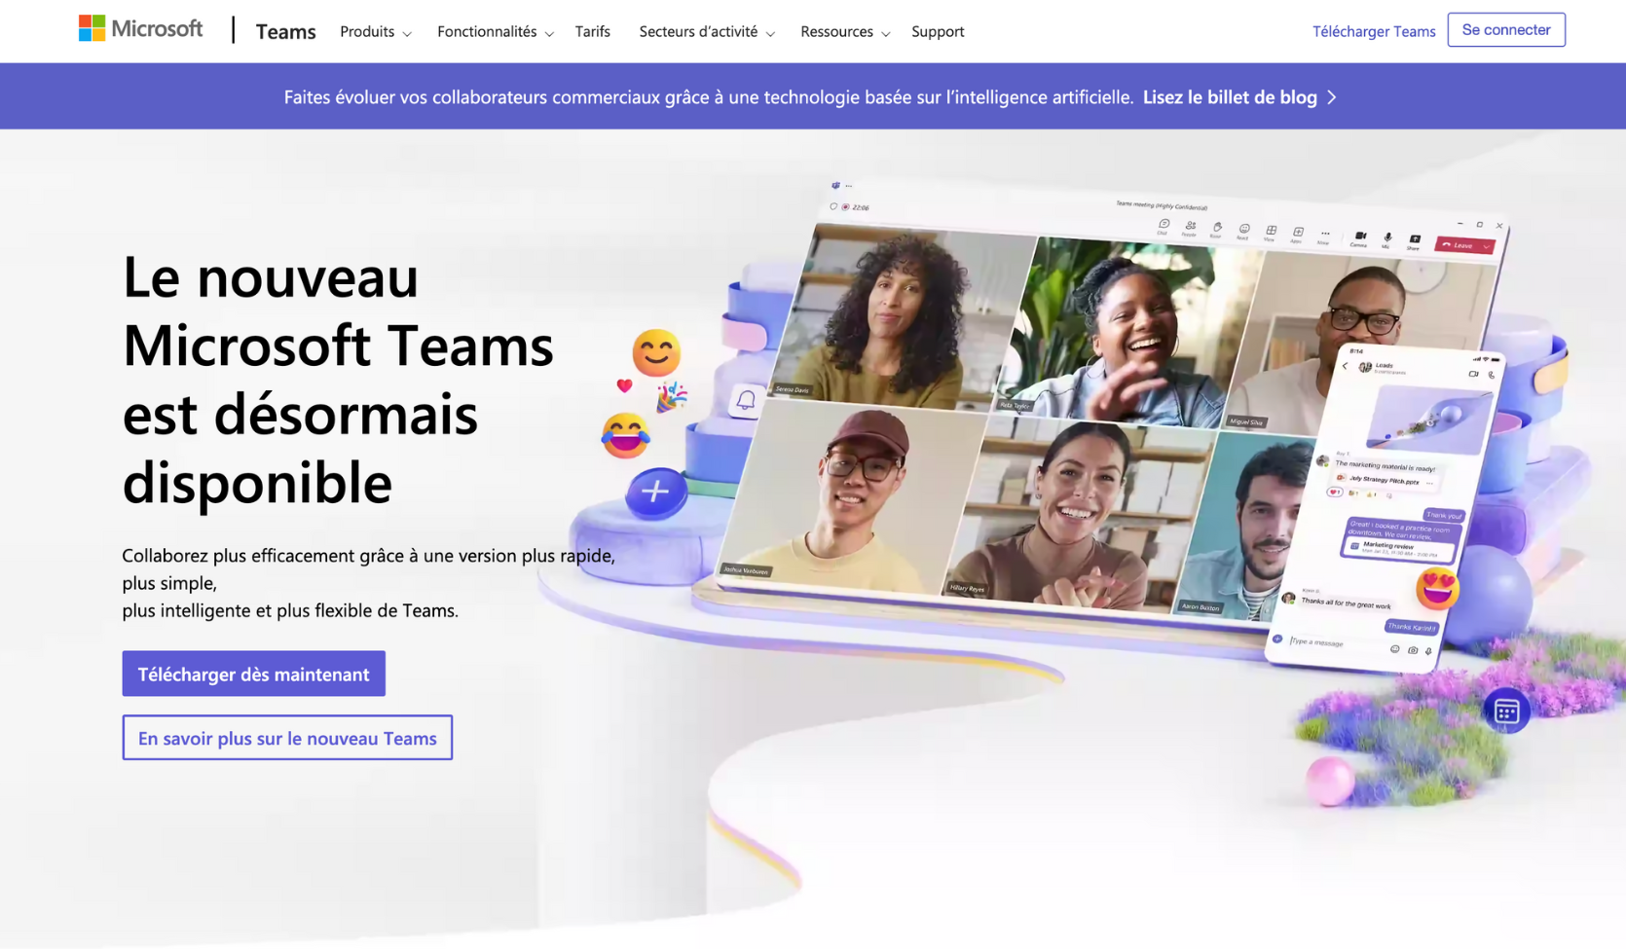
Task: Click the Se connecter button
Action: [1506, 30]
